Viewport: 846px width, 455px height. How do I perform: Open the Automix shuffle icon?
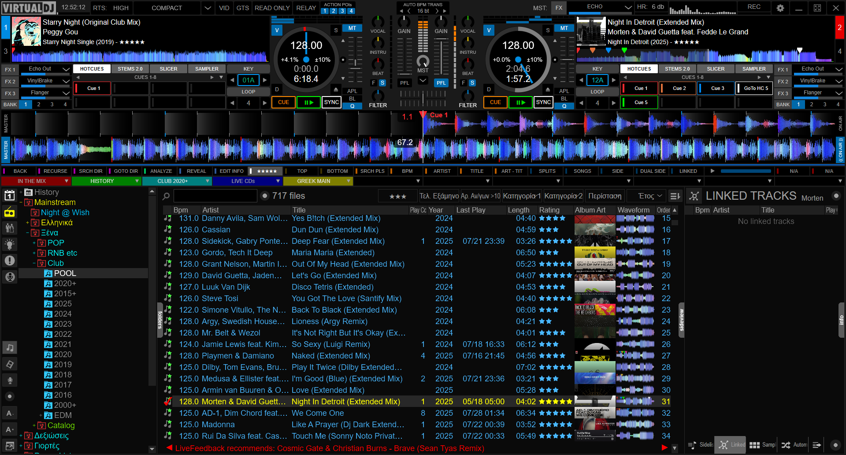tap(786, 445)
